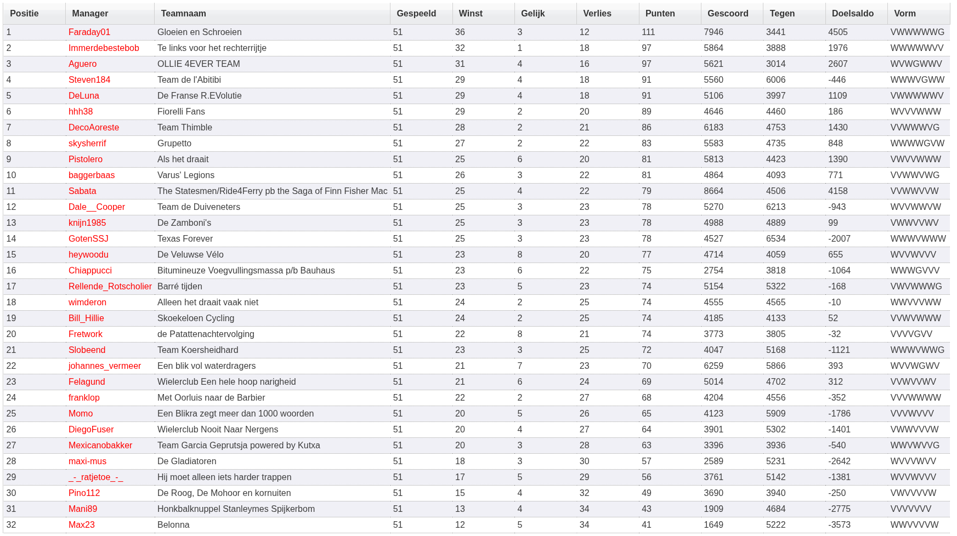Click manager link johannes_vermeer
Viewport: 957px width, 536px height.
pyautogui.click(x=105, y=366)
